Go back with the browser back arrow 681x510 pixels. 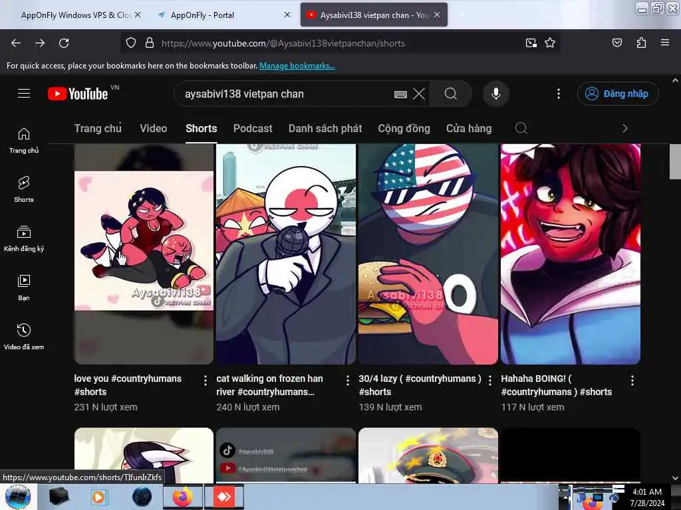[16, 43]
